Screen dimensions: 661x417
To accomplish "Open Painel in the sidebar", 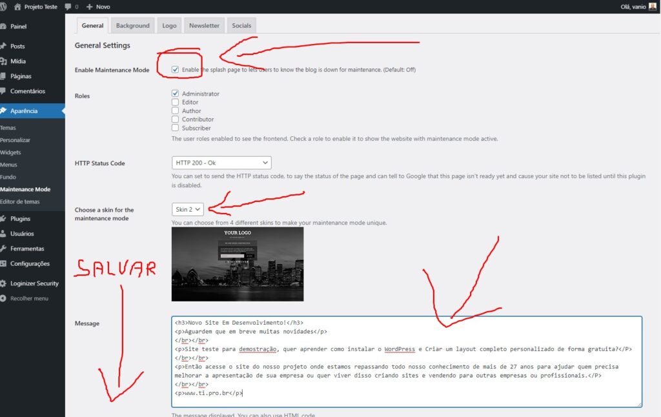I will (x=18, y=26).
